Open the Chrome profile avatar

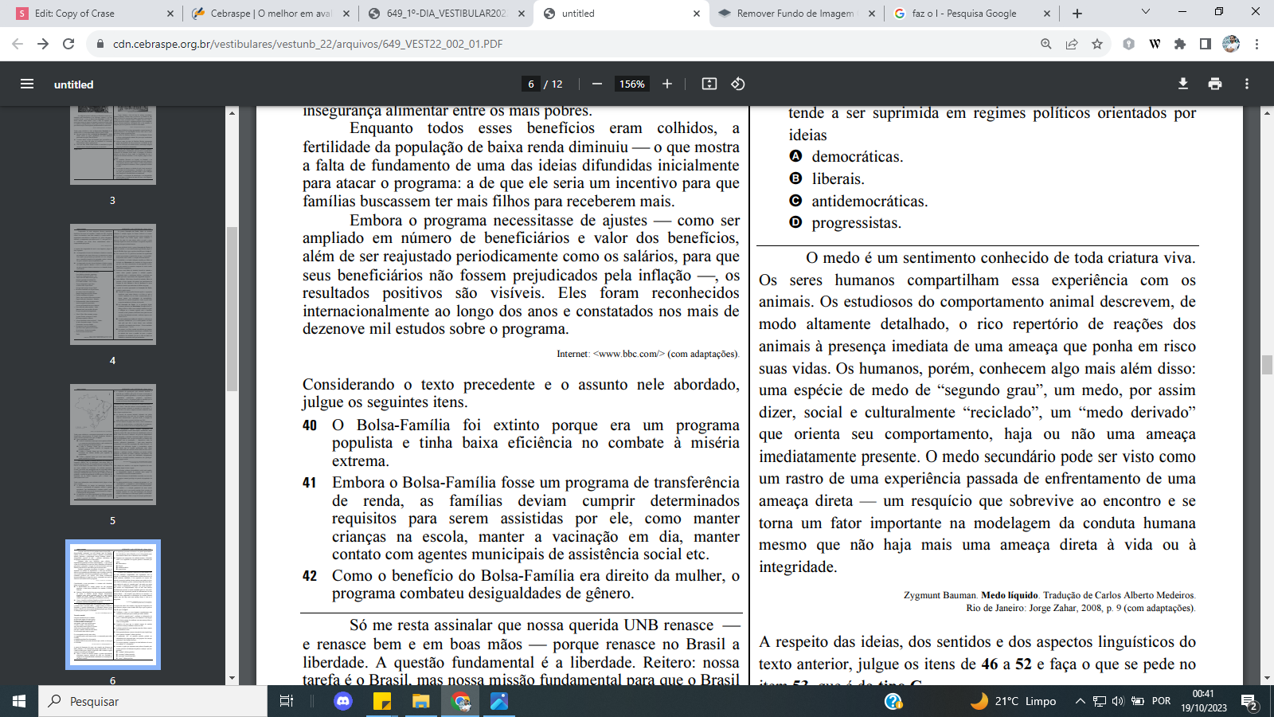tap(1231, 44)
